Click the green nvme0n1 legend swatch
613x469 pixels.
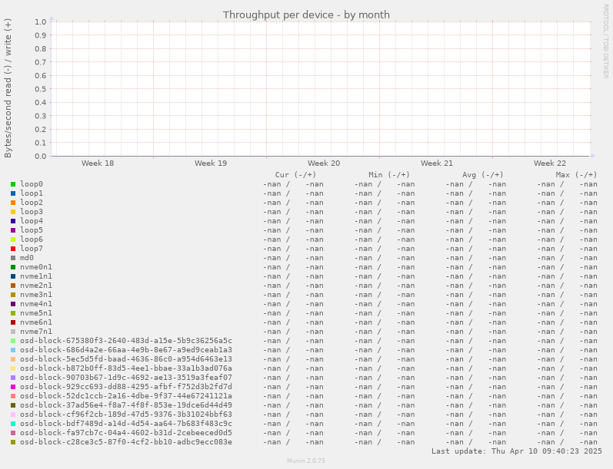click(x=13, y=267)
